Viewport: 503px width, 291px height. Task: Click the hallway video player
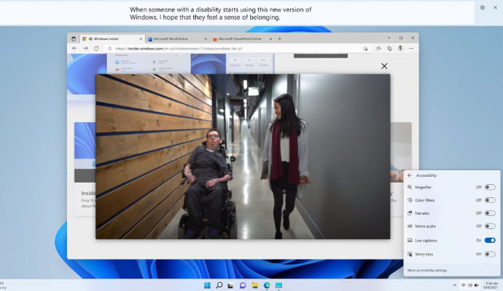pyautogui.click(x=243, y=156)
